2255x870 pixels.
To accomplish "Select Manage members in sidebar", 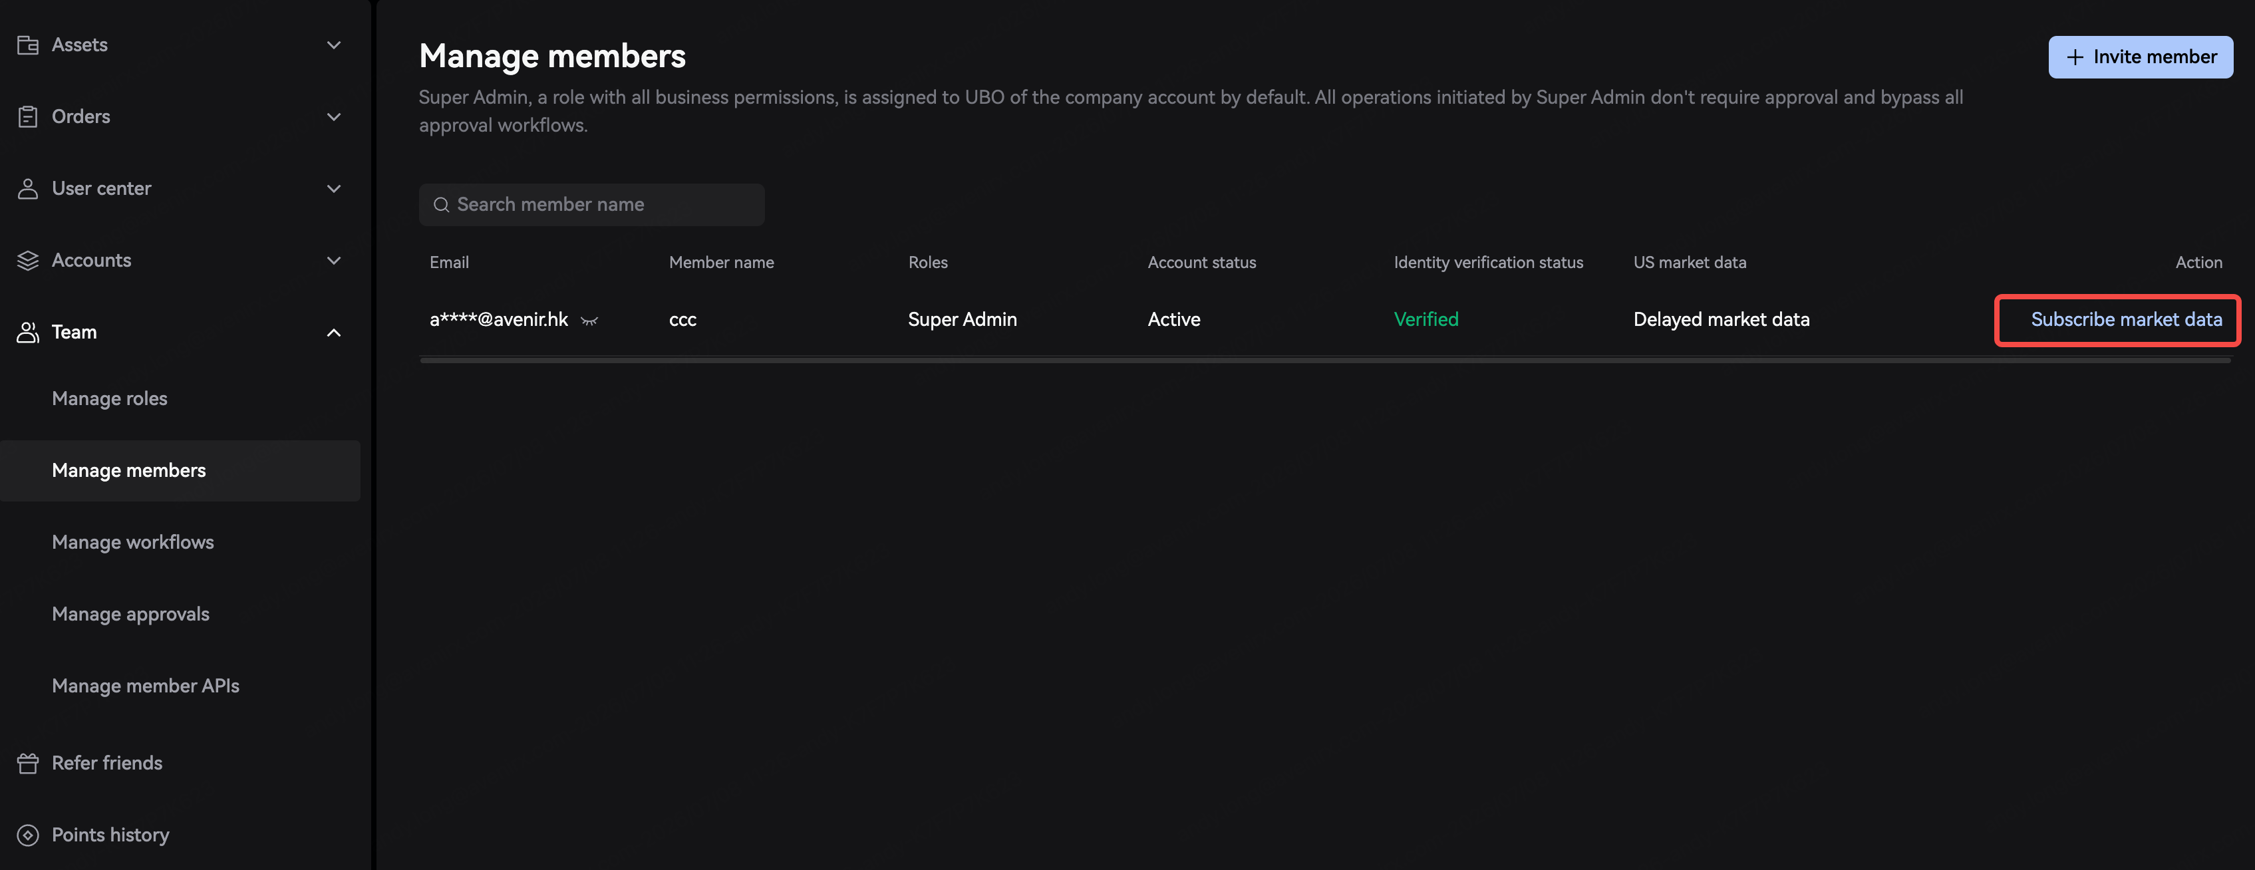I will (180, 470).
